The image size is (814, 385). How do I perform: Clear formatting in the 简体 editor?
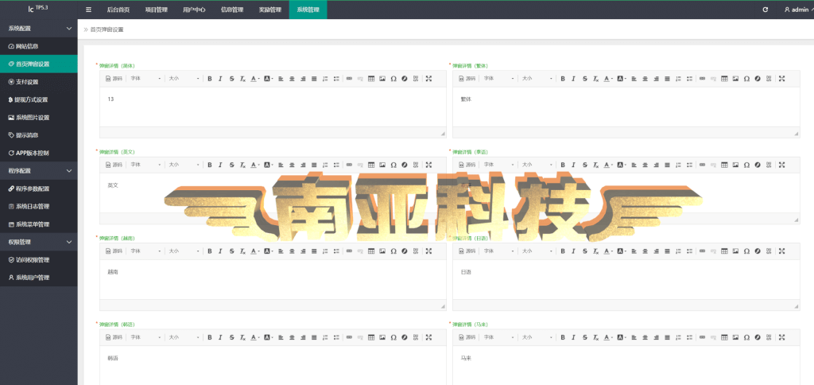click(242, 79)
